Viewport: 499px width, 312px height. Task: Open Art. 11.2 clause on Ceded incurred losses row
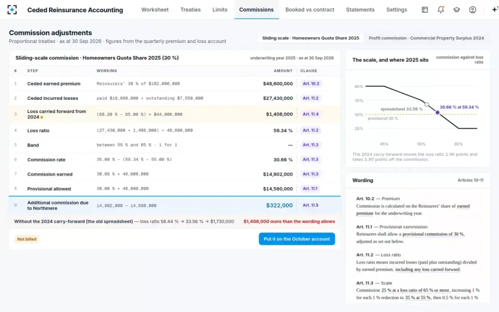[311, 98]
